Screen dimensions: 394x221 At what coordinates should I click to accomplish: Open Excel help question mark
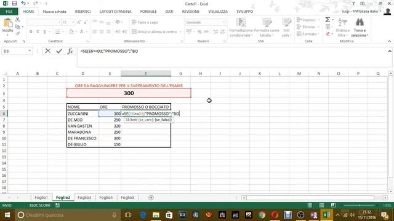(353, 4)
